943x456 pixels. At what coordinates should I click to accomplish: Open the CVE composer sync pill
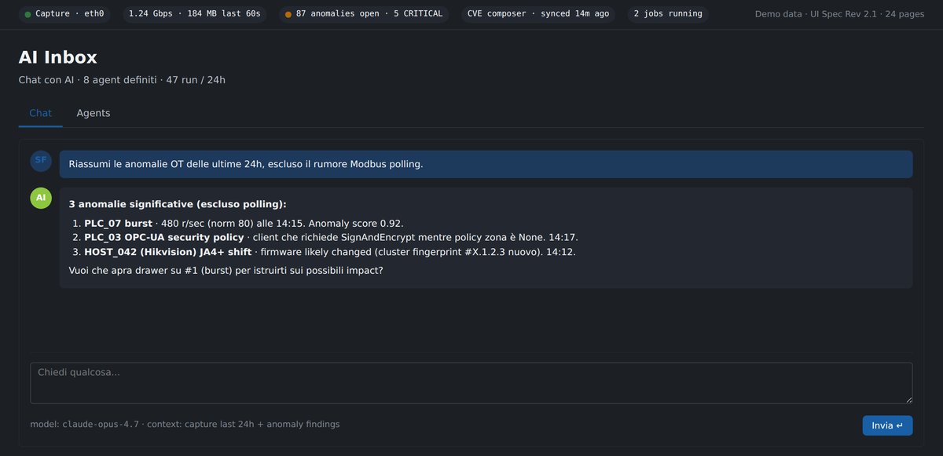pyautogui.click(x=538, y=14)
